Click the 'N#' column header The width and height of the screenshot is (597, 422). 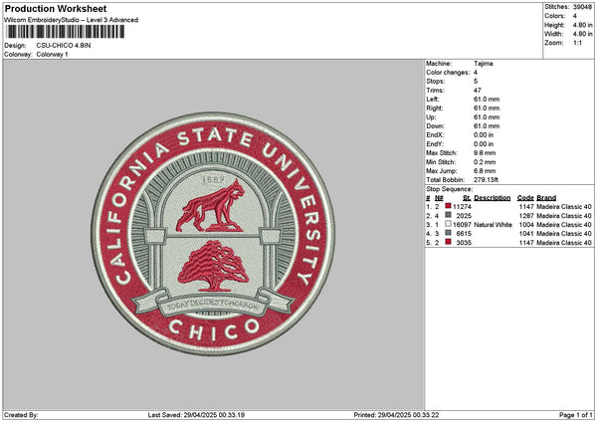click(x=439, y=198)
